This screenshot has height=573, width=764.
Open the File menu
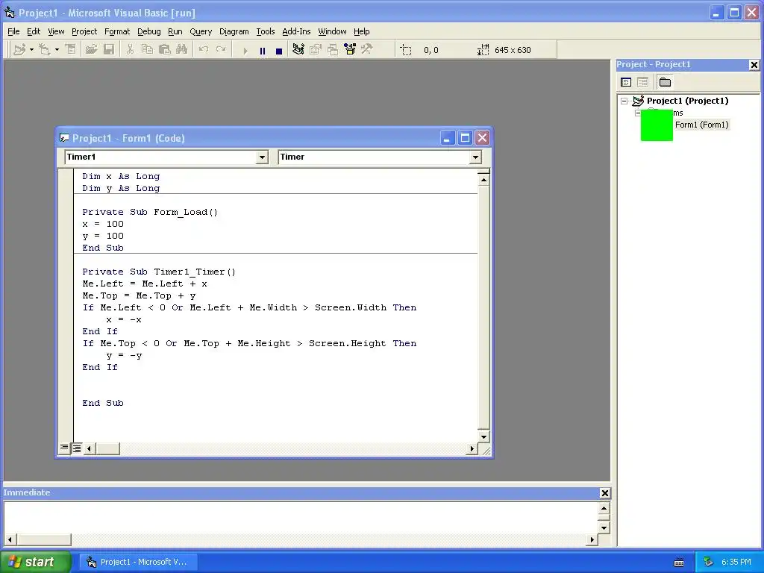(x=13, y=31)
